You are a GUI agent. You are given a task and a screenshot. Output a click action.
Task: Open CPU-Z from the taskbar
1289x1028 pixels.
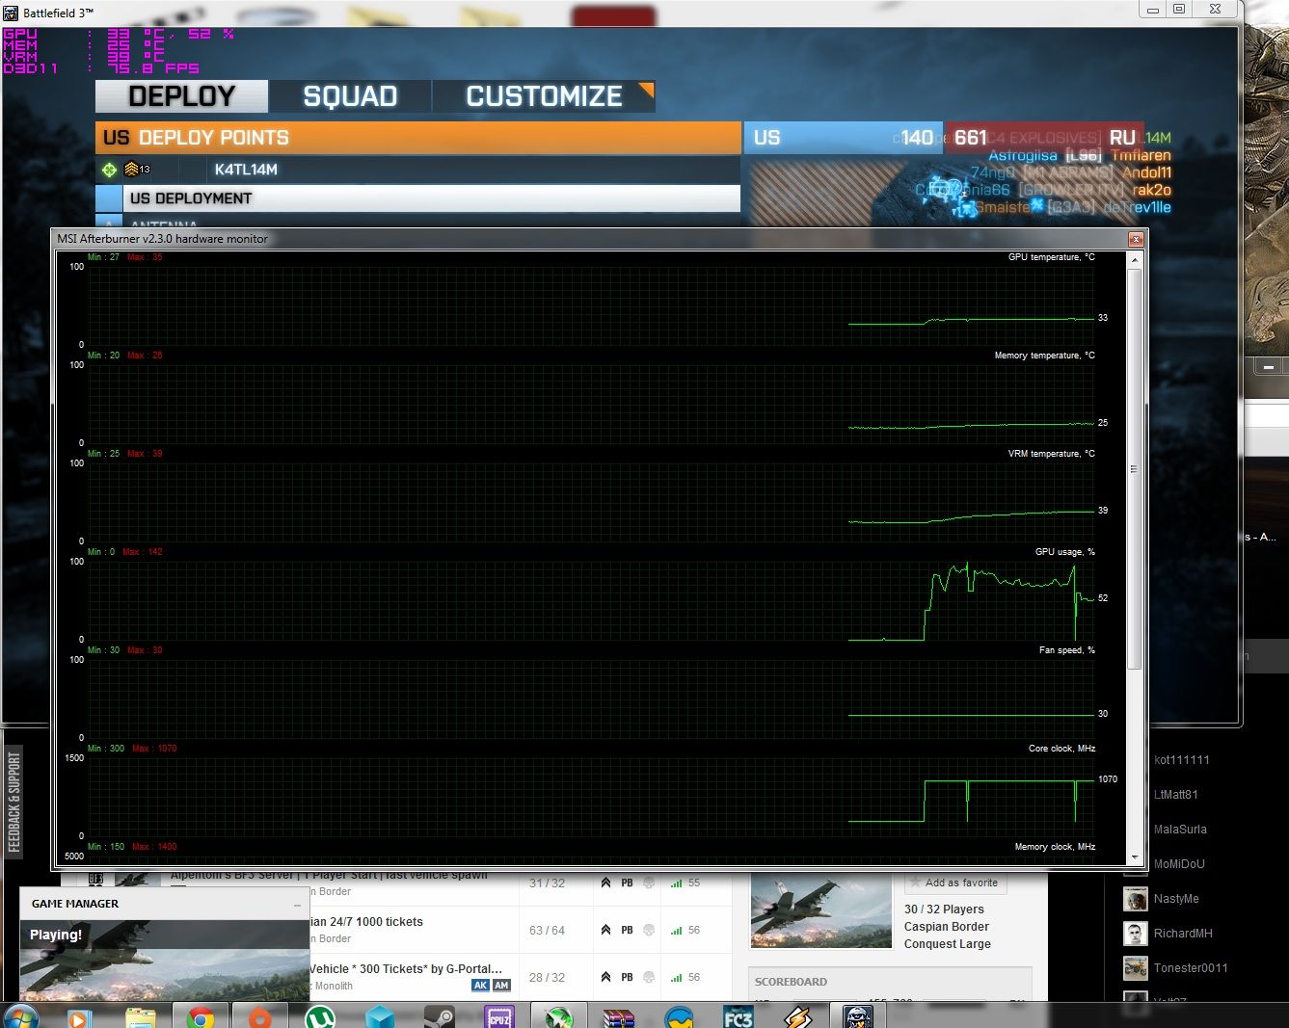[x=499, y=1016]
